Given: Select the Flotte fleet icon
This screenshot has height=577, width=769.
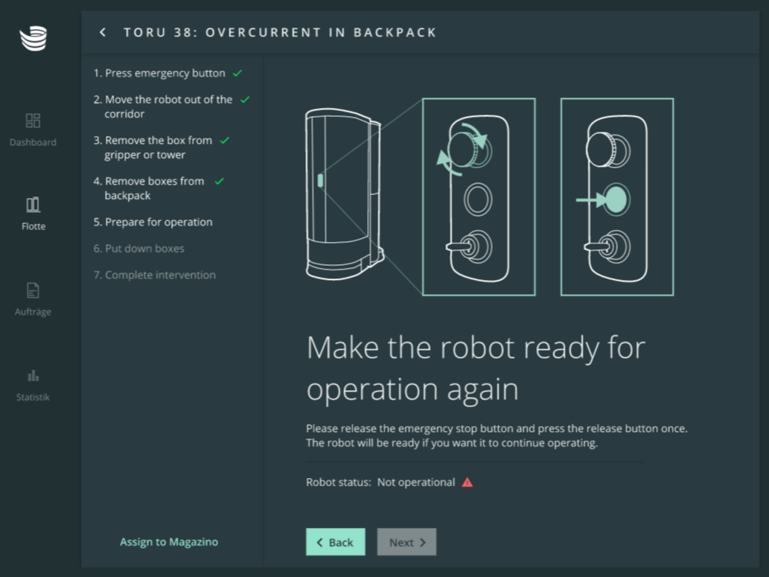Looking at the screenshot, I should (x=33, y=205).
